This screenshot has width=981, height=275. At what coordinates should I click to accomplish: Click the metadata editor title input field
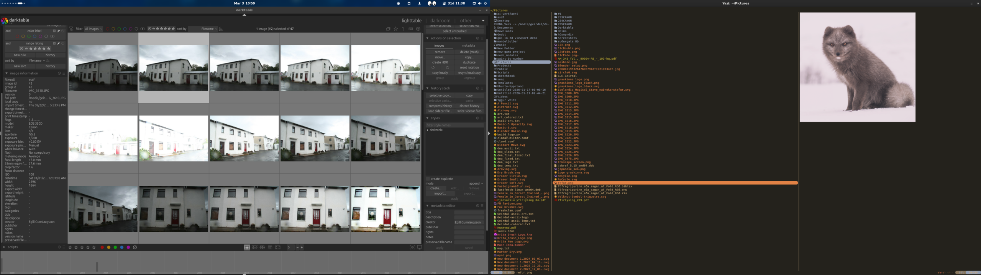click(469, 212)
